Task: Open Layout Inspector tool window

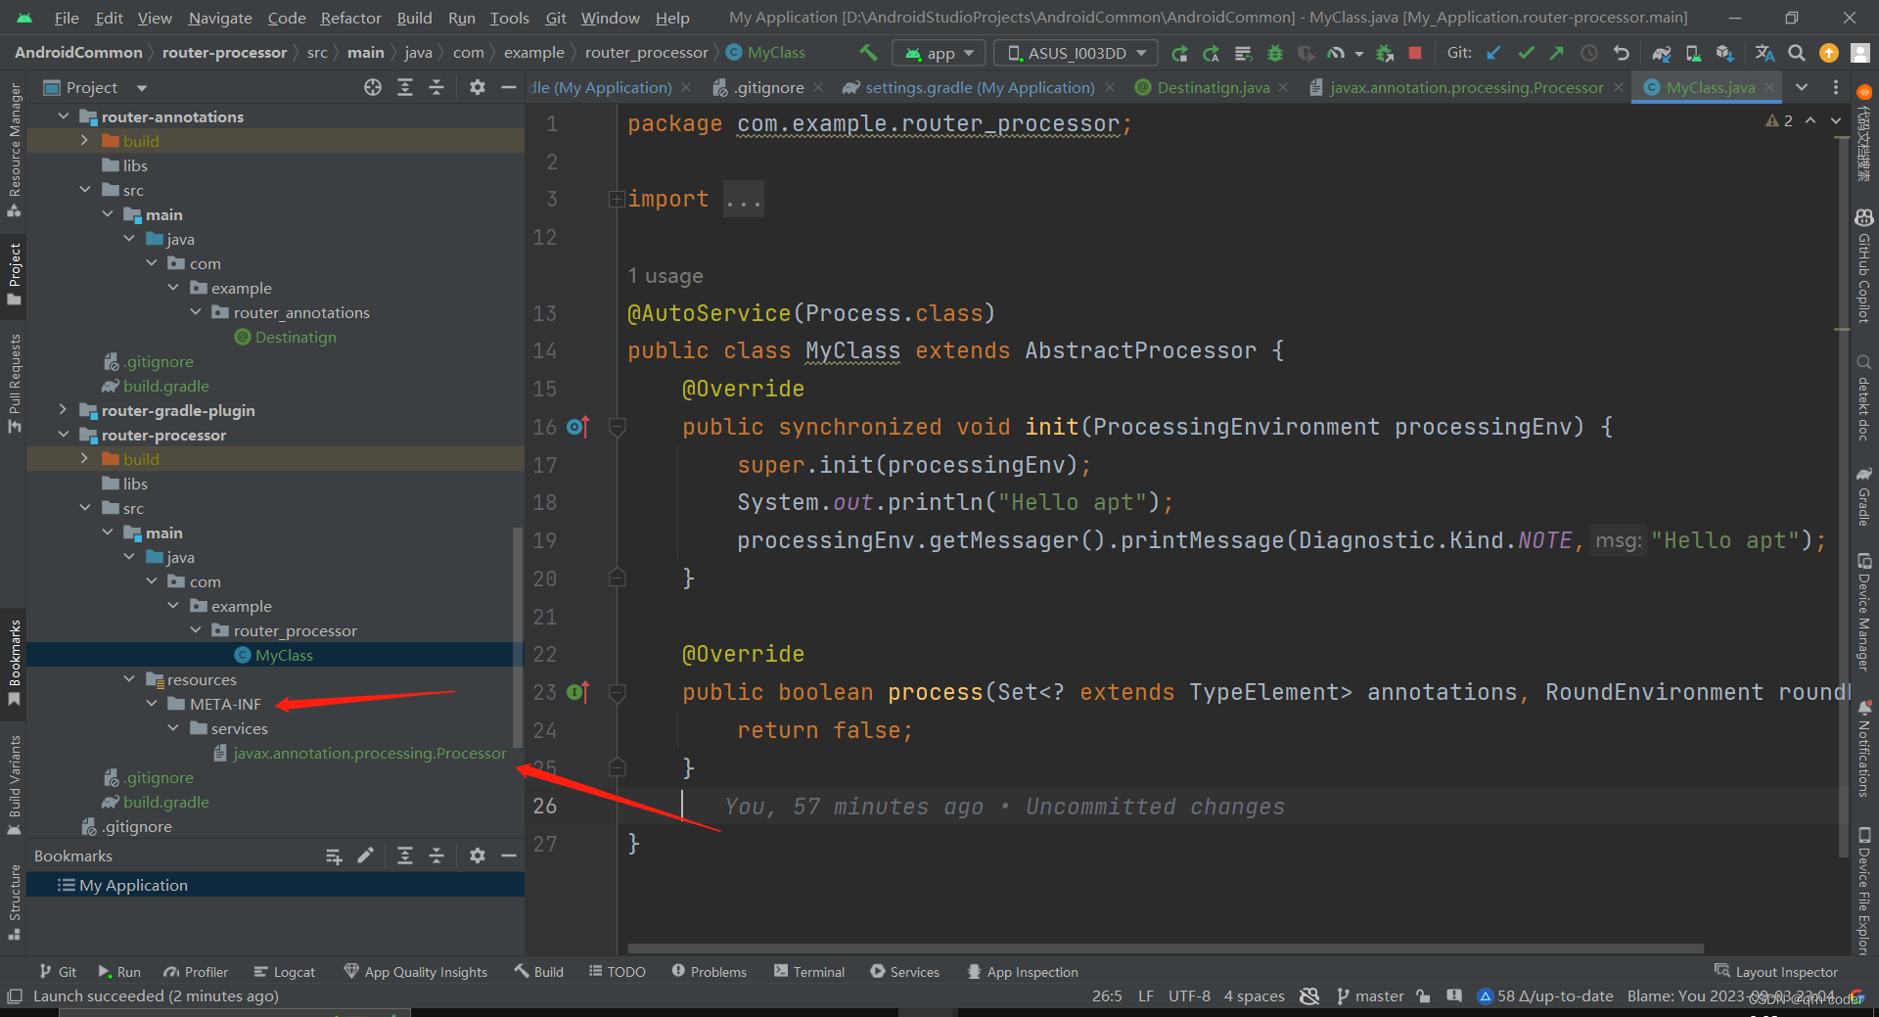Action: tap(1776, 972)
